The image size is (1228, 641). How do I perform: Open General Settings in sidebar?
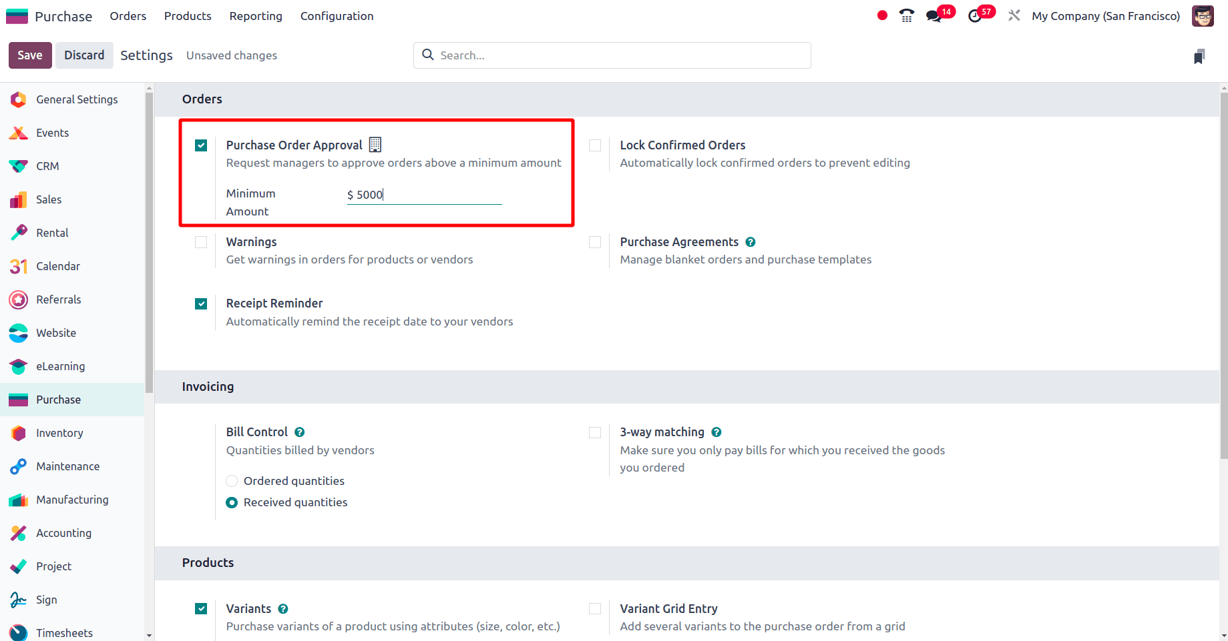[72, 99]
